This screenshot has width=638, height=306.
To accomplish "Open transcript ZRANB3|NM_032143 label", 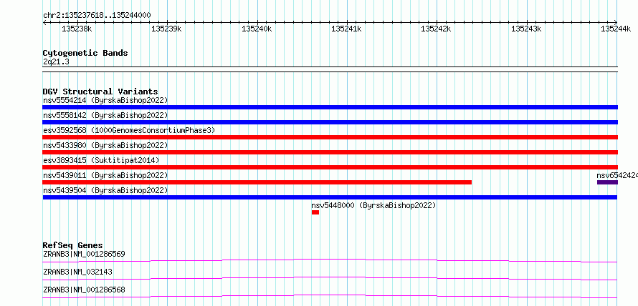I will coord(77,272).
